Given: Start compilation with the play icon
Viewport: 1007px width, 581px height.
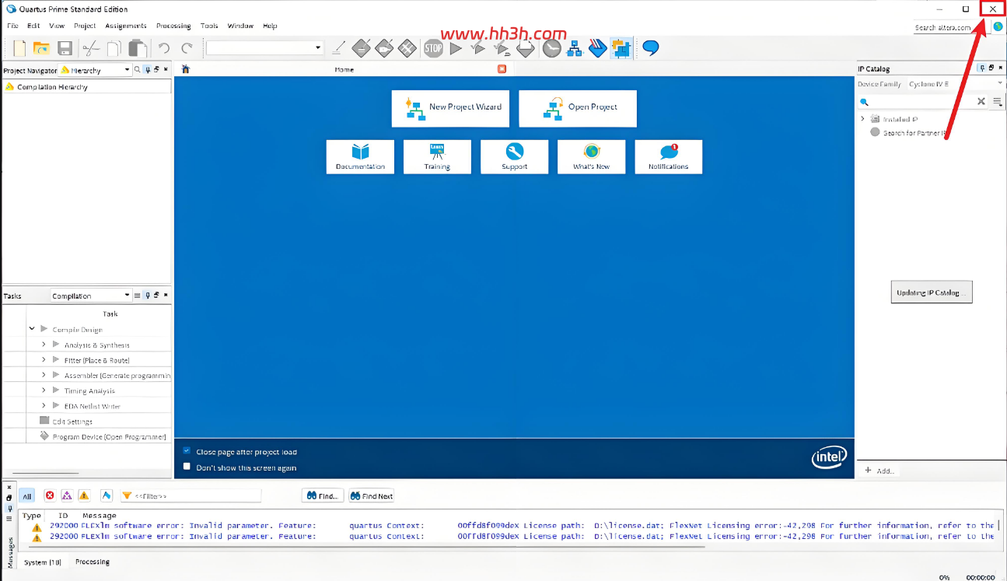Looking at the screenshot, I should [x=456, y=48].
